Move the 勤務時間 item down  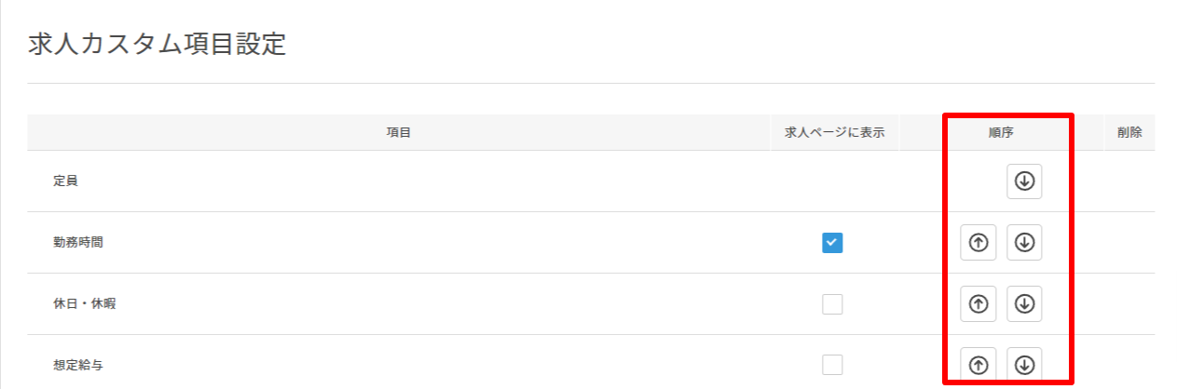1024,243
